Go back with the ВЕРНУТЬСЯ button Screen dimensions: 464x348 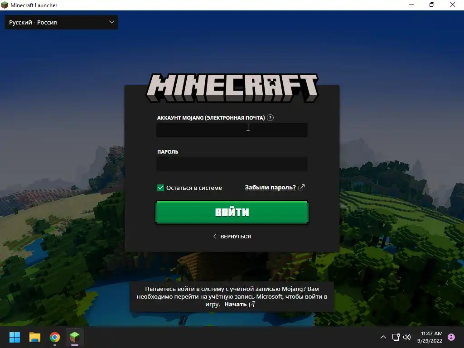[232, 236]
